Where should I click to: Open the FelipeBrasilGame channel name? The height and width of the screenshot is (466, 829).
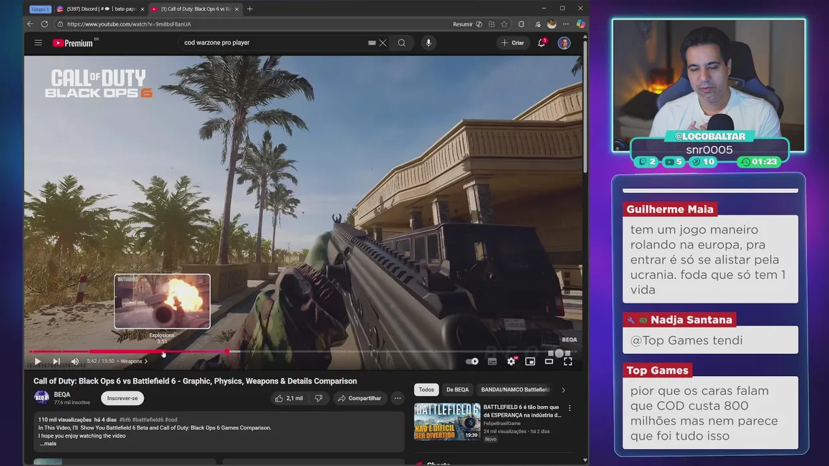click(502, 423)
